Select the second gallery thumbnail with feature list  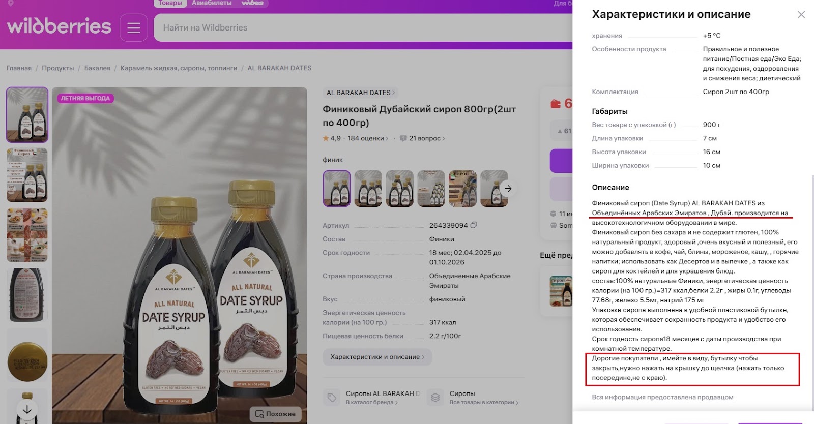27,175
